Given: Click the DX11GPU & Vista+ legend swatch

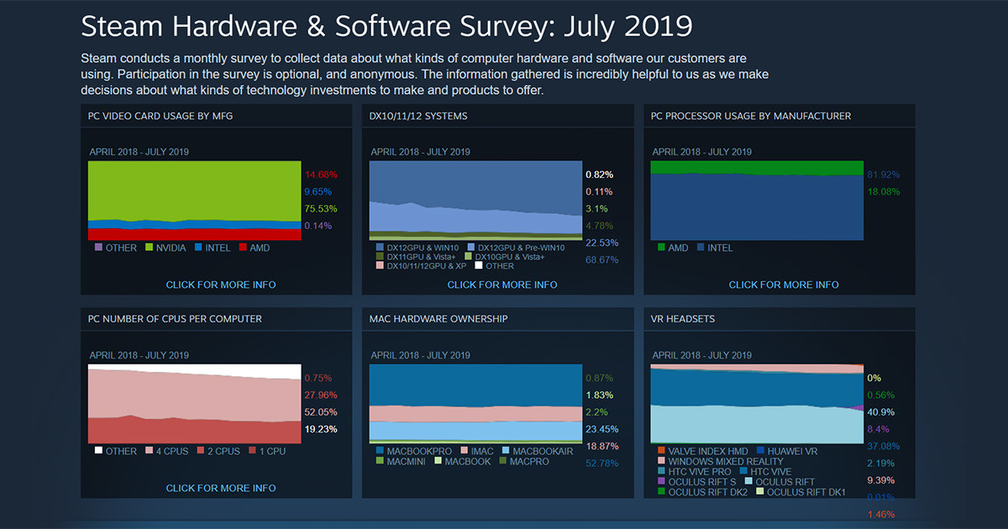Looking at the screenshot, I should (x=380, y=257).
